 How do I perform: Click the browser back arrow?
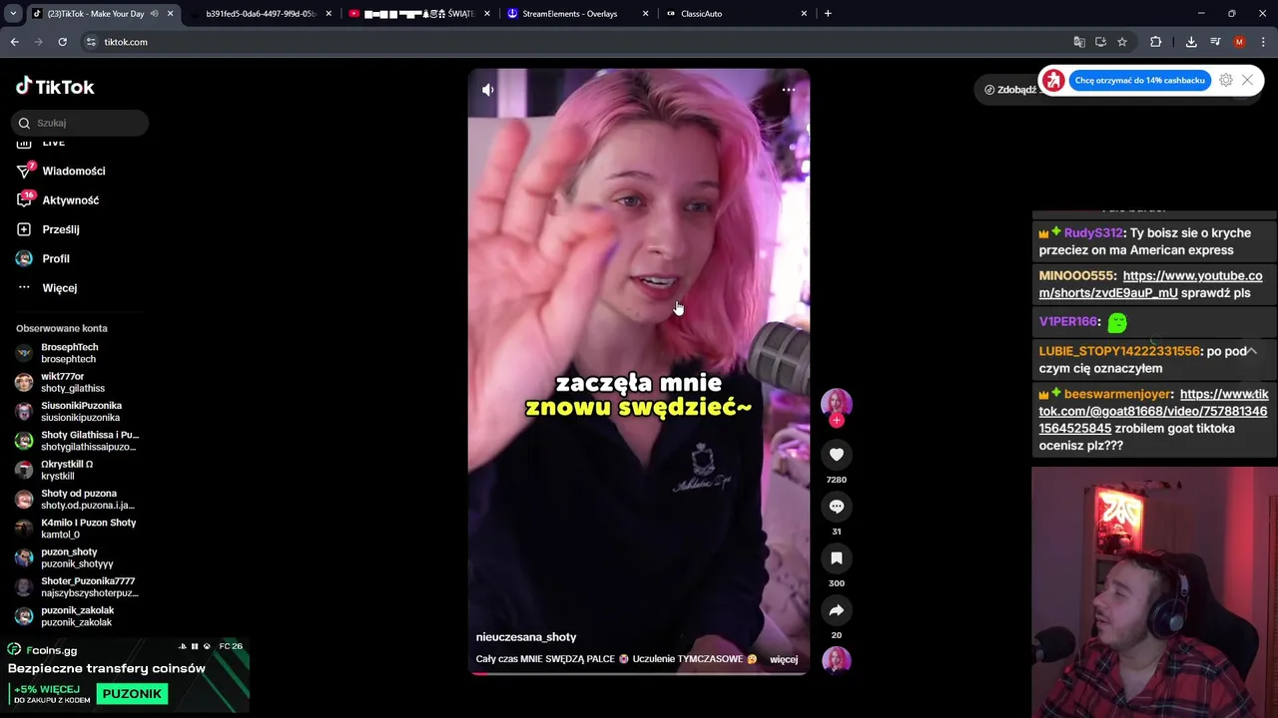[x=14, y=42]
